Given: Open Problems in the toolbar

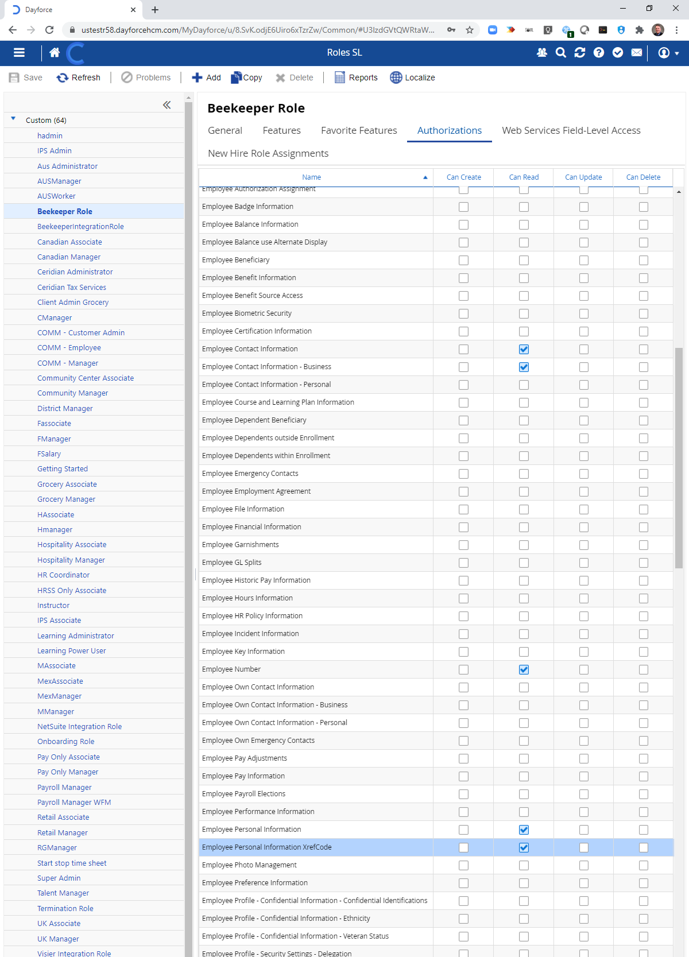Looking at the screenshot, I should click(x=146, y=78).
